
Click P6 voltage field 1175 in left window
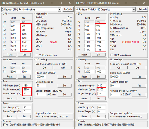pos(26,46)
